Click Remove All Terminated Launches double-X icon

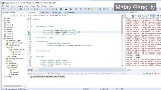[x=139, y=15]
